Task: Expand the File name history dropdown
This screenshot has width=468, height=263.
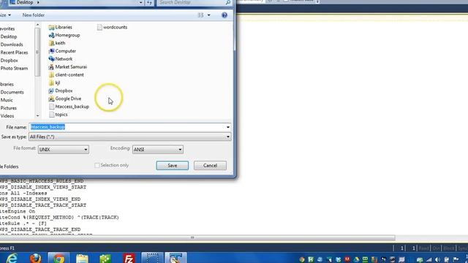Action: click(228, 127)
